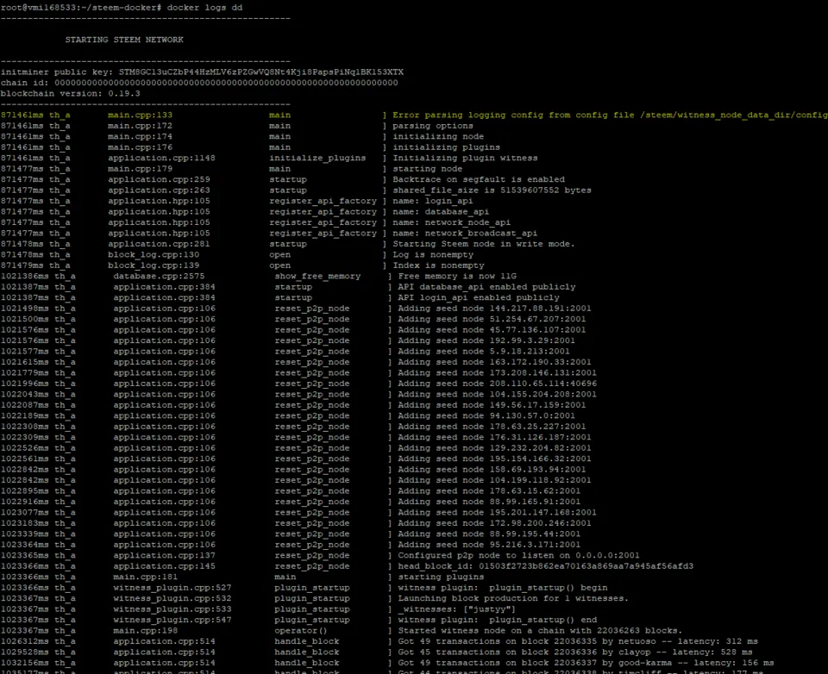Select the initminer public key value
Image resolution: width=828 pixels, height=674 pixels.
coord(260,72)
